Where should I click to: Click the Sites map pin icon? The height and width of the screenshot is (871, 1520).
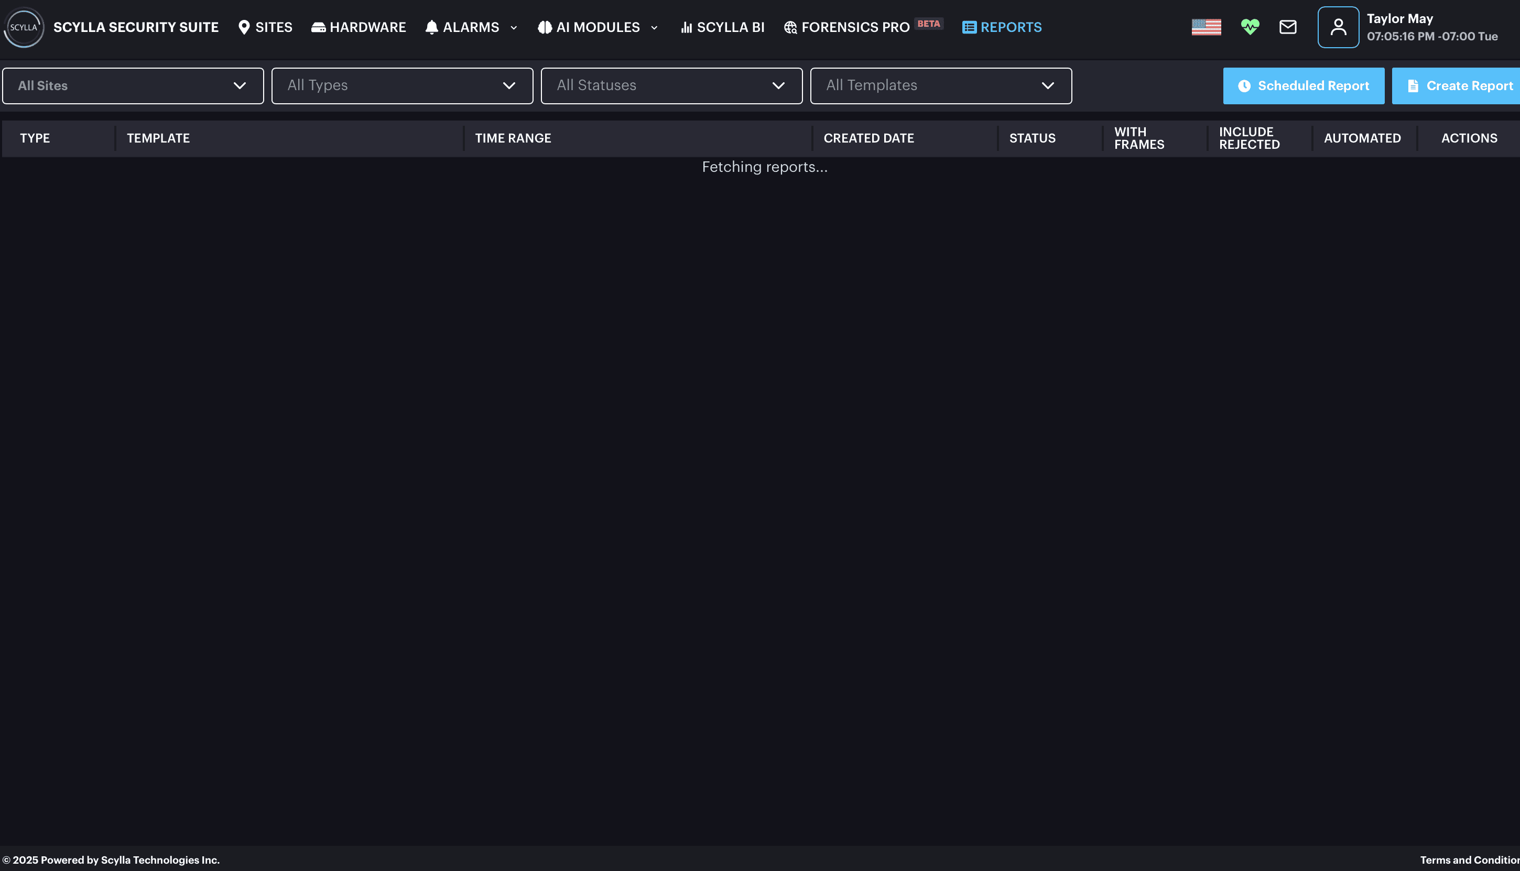tap(244, 27)
